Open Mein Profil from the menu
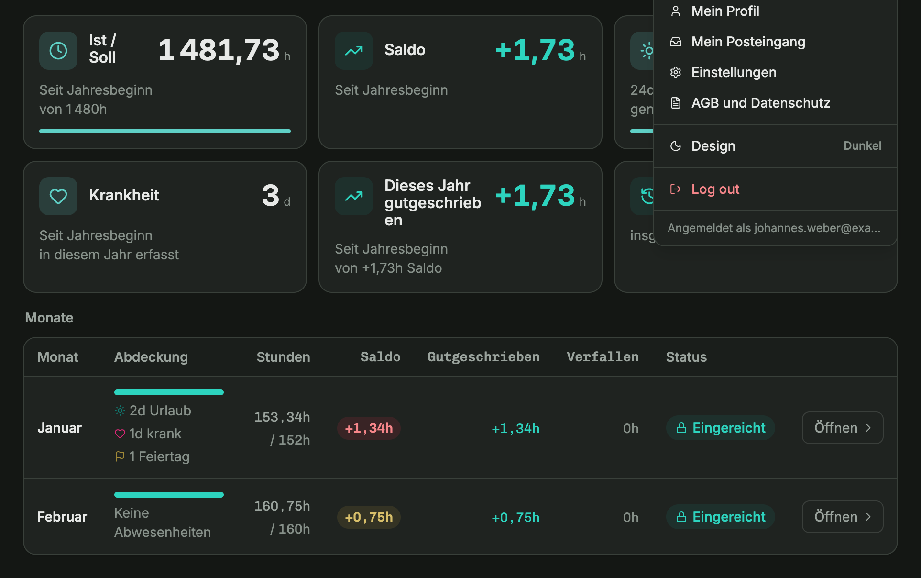921x578 pixels. pyautogui.click(x=775, y=11)
